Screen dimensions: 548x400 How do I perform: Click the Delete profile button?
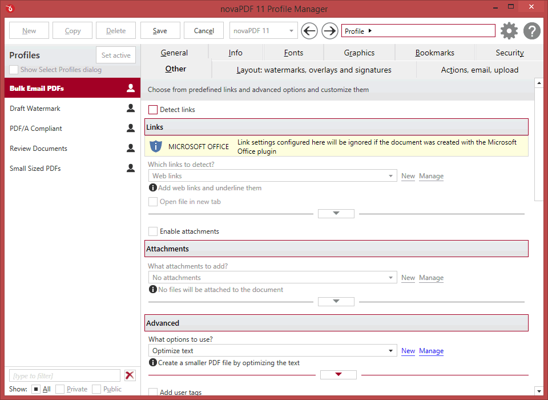[x=116, y=31]
